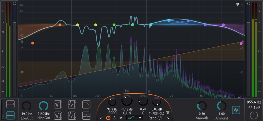Toggle the main plugin power button
263x121 pixels.
pyautogui.click(x=254, y=115)
